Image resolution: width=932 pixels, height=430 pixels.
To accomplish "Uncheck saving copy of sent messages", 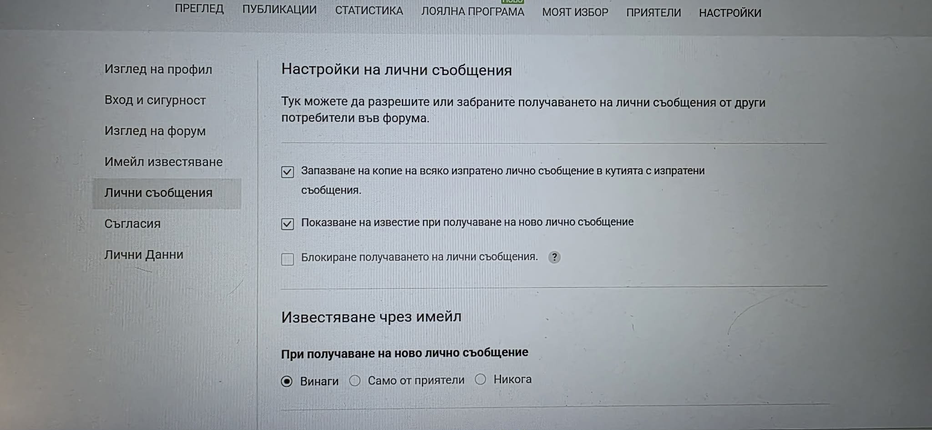I will point(288,172).
